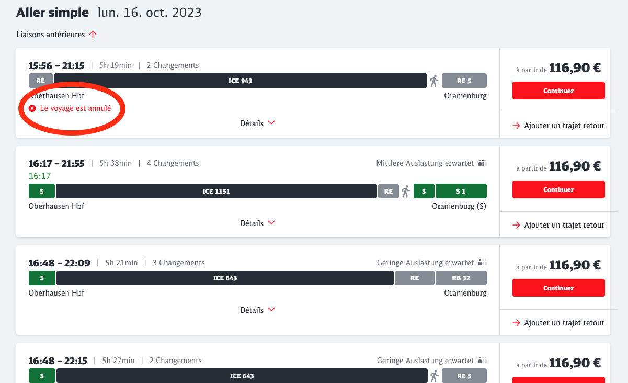
Task: Expand Détails for the 16:48–22:09 connection
Action: click(x=257, y=310)
